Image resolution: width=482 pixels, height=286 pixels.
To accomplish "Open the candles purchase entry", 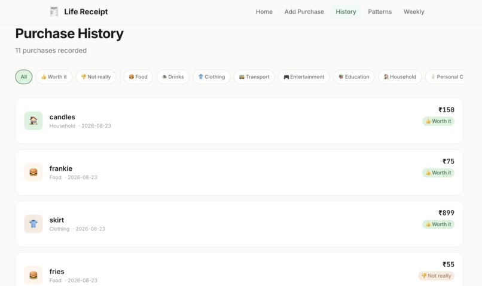I will tap(239, 121).
